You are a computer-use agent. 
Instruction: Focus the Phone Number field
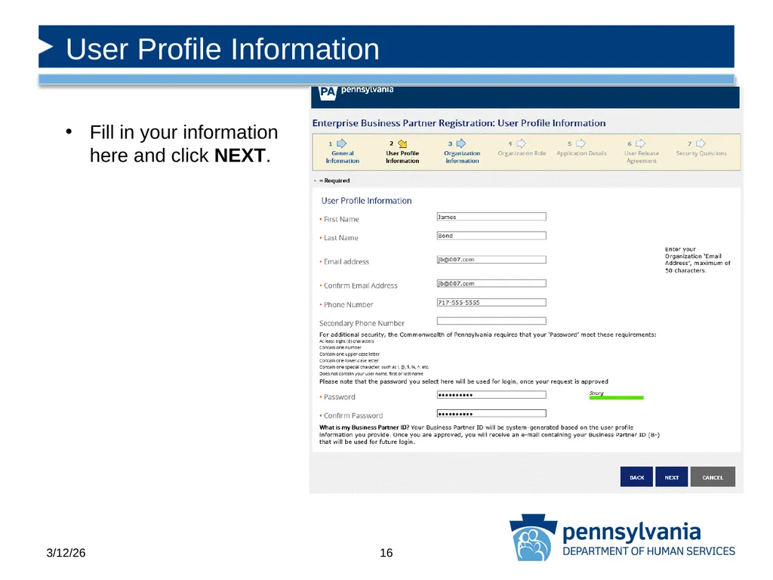491,302
